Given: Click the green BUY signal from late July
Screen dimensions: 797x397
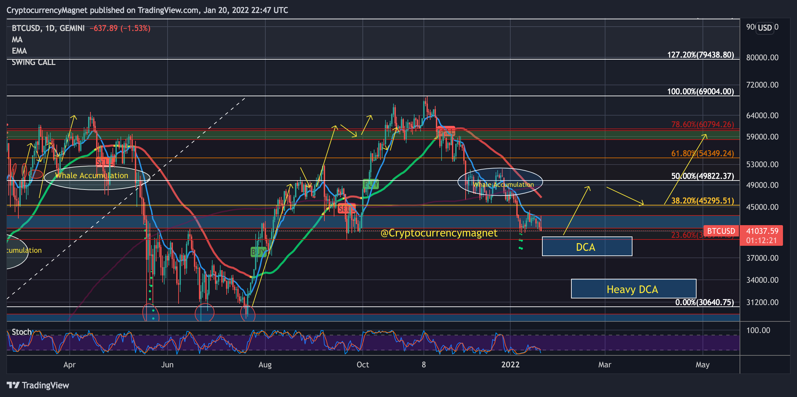Looking at the screenshot, I should [259, 252].
